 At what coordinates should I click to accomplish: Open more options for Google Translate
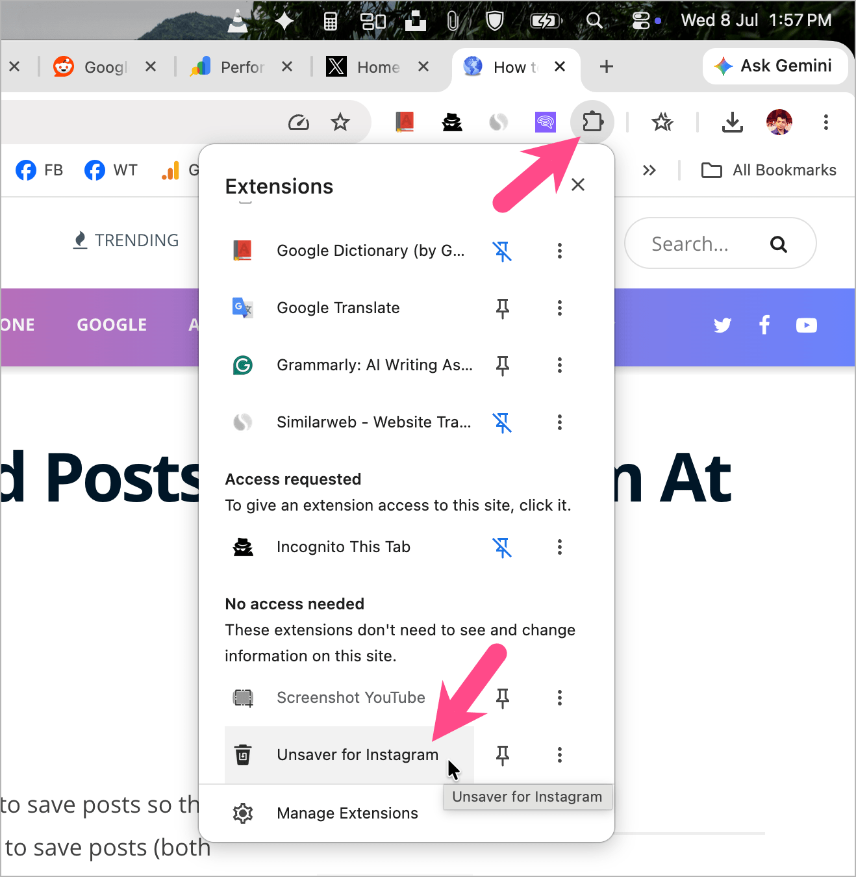560,308
